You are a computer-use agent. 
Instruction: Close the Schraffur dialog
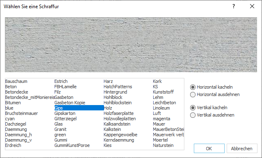(252, 6)
